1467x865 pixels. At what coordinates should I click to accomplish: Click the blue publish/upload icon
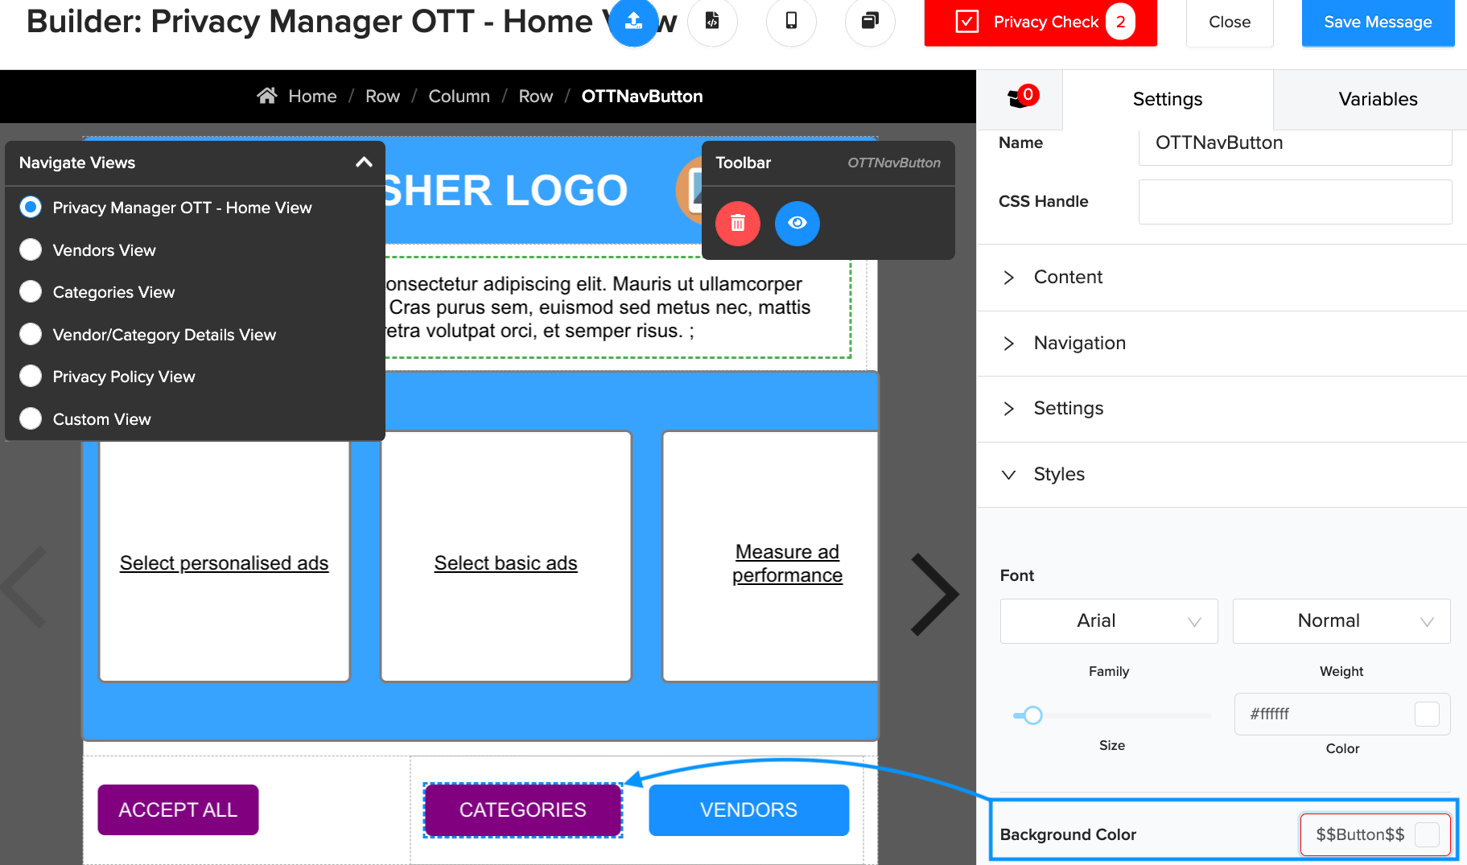(633, 23)
